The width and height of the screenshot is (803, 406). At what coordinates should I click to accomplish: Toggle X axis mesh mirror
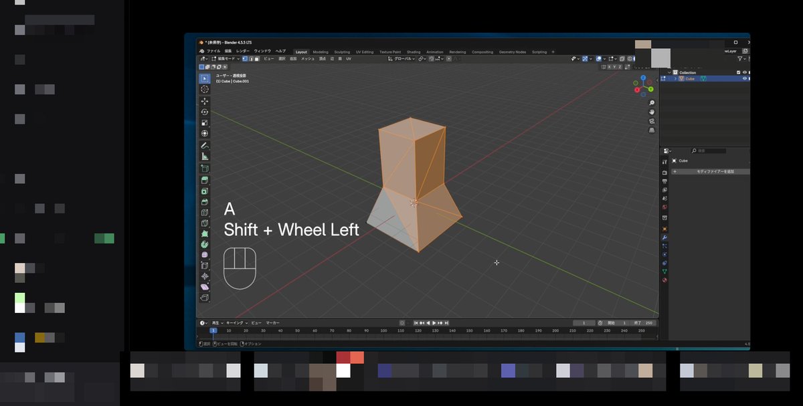pos(609,67)
